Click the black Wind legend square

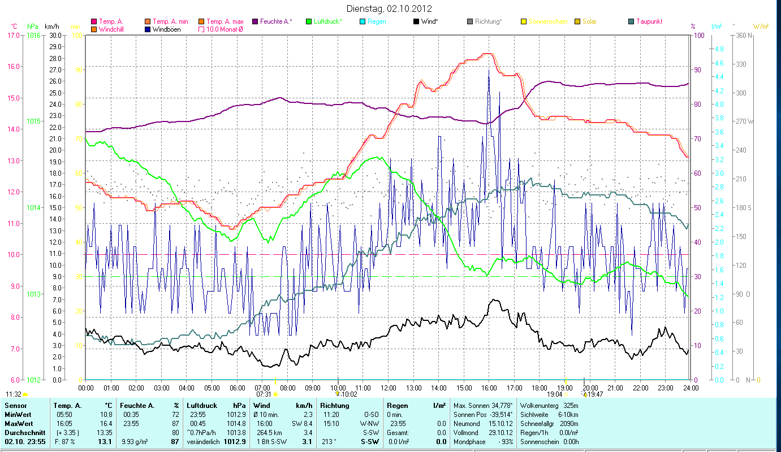point(416,21)
